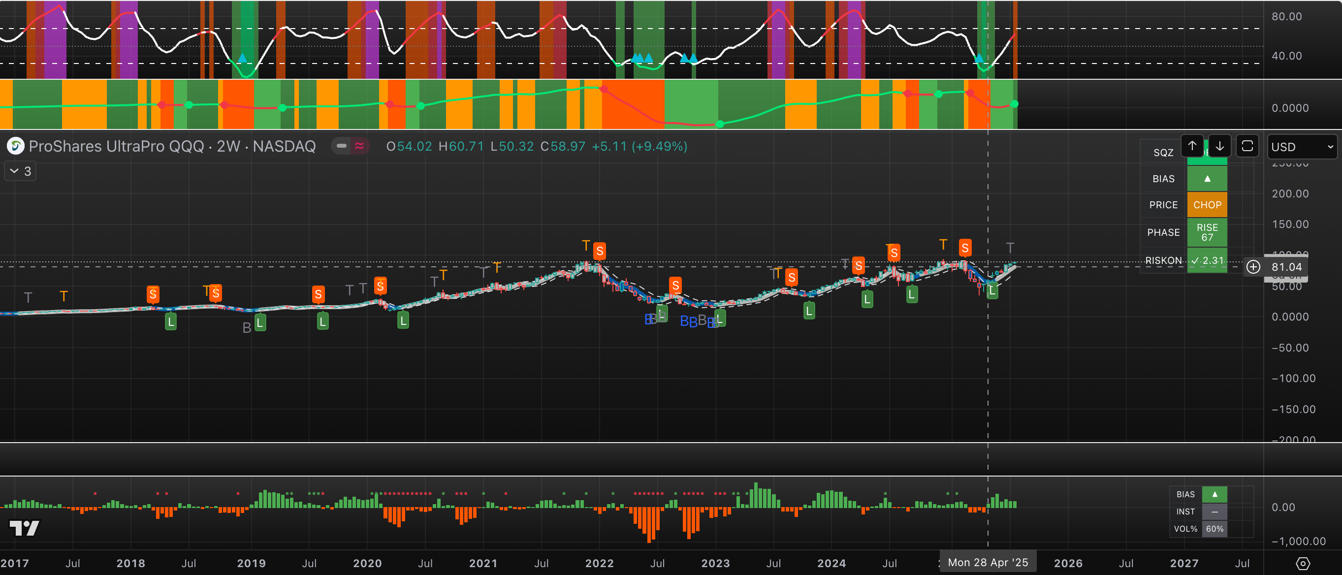Click the 2019 label on the time axis
Image resolution: width=1342 pixels, height=575 pixels.
252,563
